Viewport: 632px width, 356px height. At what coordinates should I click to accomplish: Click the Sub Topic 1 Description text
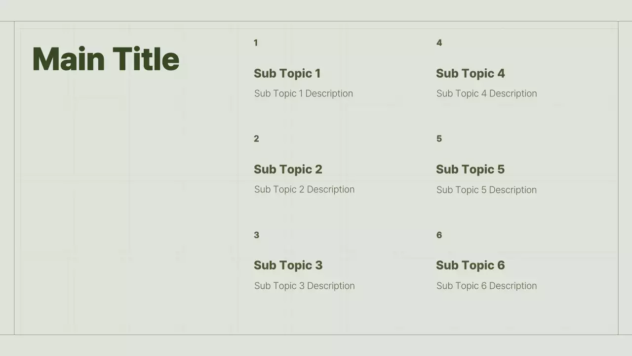303,93
